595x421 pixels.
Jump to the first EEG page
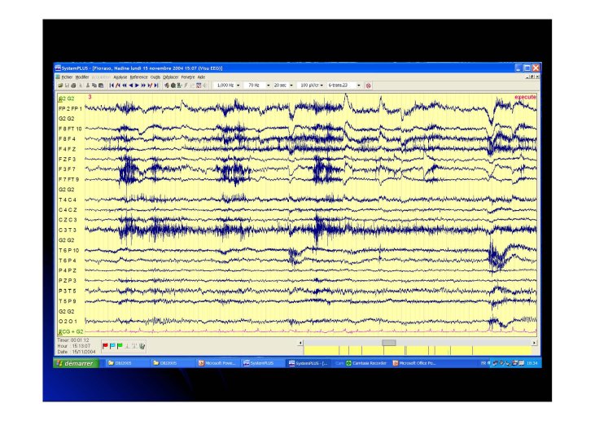pos(112,85)
